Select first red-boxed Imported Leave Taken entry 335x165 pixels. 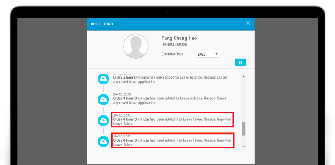click(x=173, y=119)
